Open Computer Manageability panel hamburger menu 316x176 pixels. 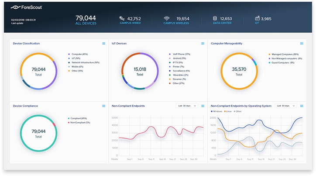[302, 44]
